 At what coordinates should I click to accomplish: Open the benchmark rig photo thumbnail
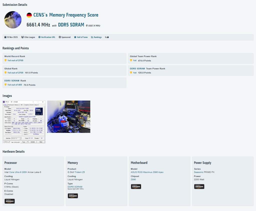click(68, 117)
